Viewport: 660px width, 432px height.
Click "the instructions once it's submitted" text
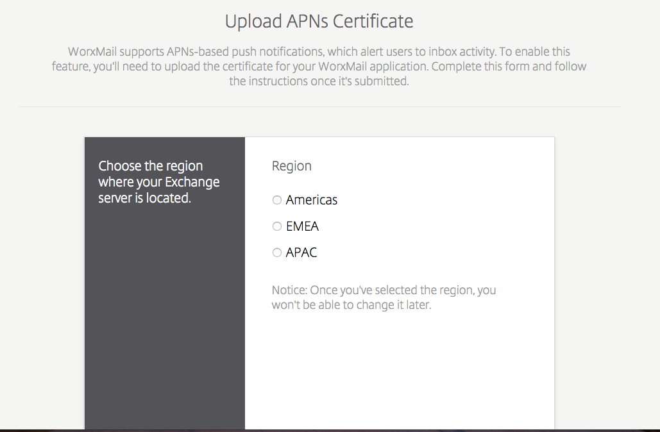[319, 81]
